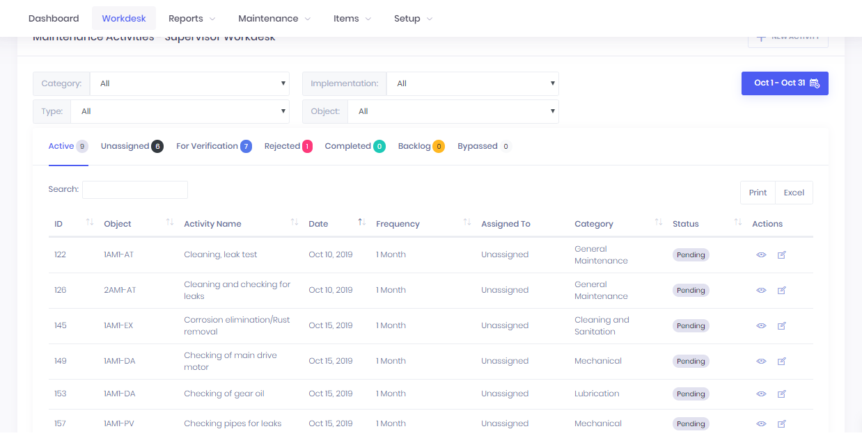View details of activity 122
The width and height of the screenshot is (862, 445).
click(x=761, y=255)
